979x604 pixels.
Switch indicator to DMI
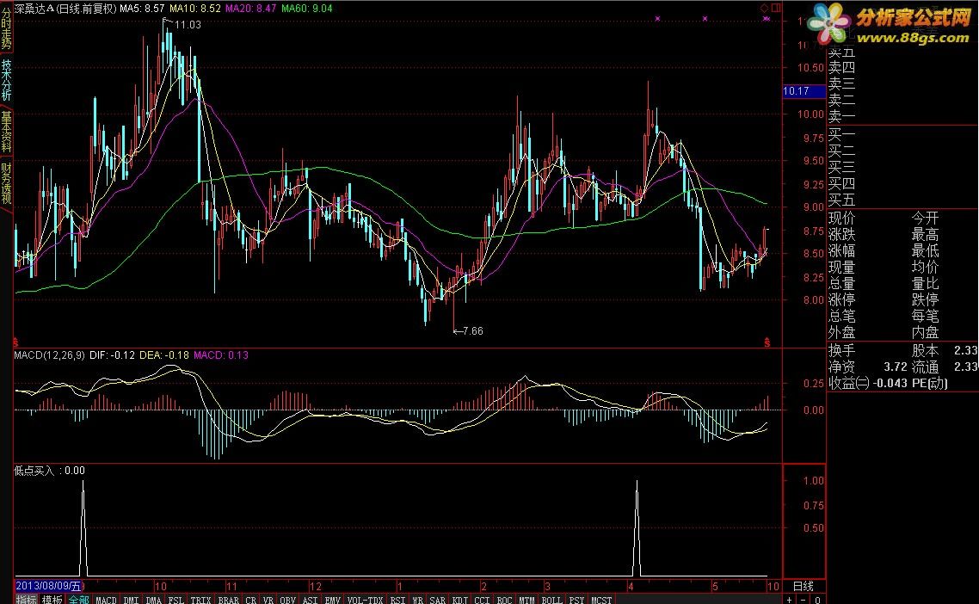(x=131, y=600)
